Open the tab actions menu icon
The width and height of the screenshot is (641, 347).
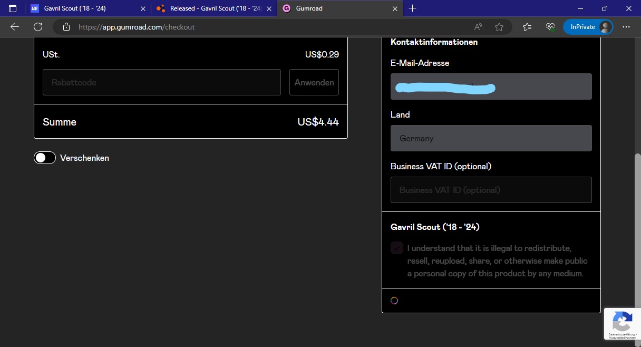pos(13,8)
